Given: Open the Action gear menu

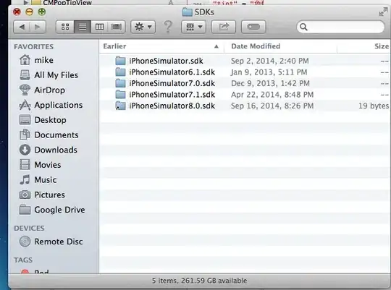Looking at the screenshot, I should pyautogui.click(x=143, y=27).
